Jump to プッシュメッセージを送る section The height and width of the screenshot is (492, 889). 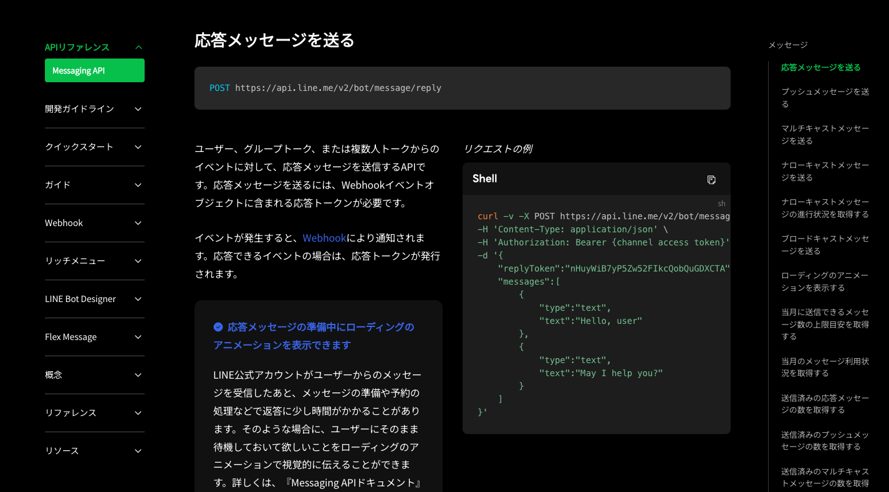[x=824, y=98]
